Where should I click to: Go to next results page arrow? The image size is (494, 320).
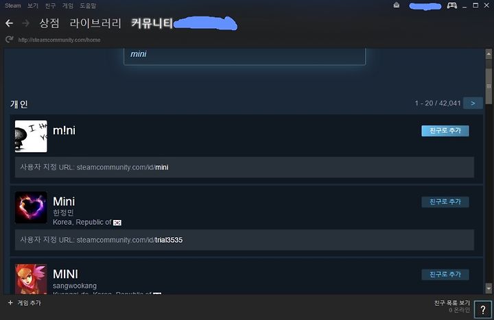(473, 103)
